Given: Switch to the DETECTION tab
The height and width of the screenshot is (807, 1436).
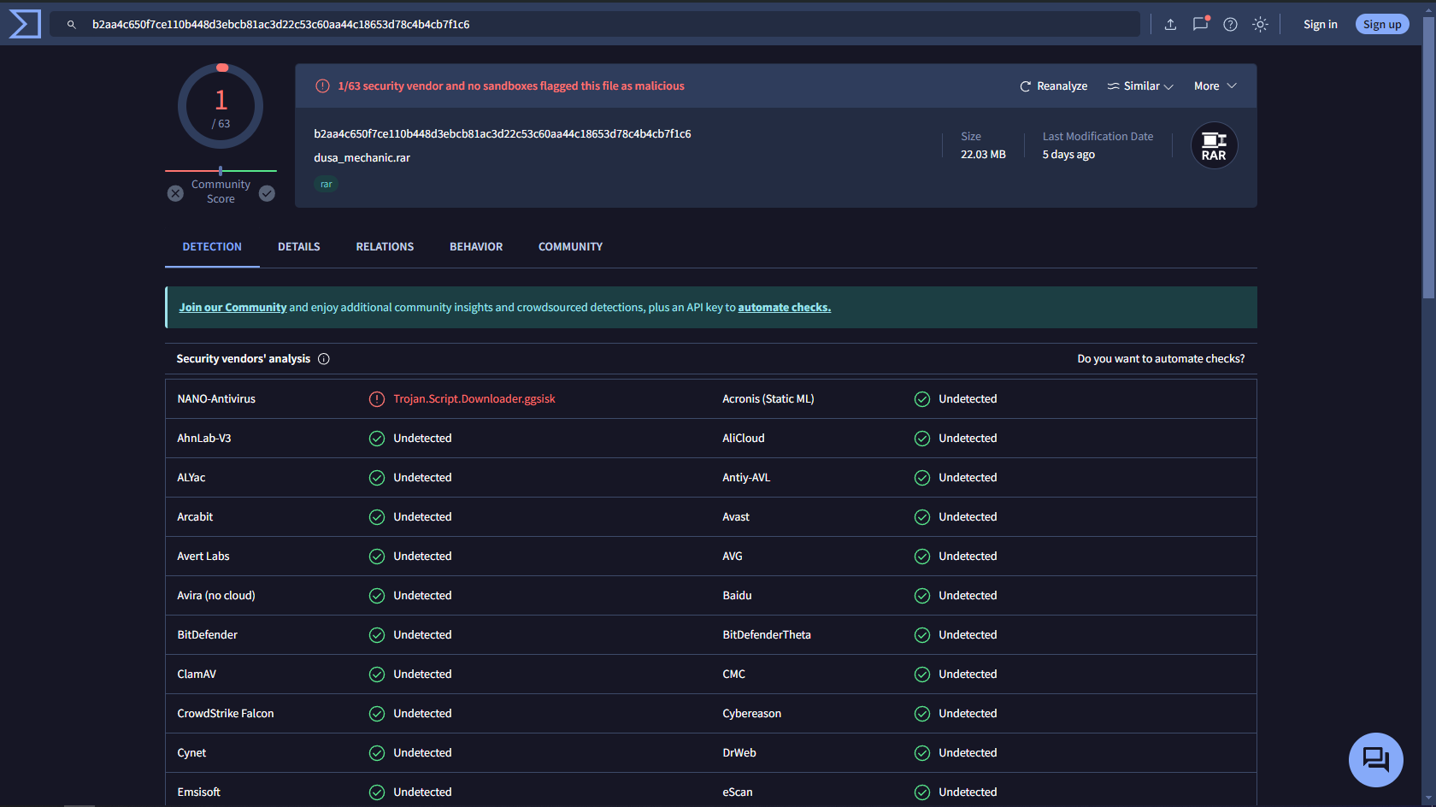Looking at the screenshot, I should [x=212, y=247].
